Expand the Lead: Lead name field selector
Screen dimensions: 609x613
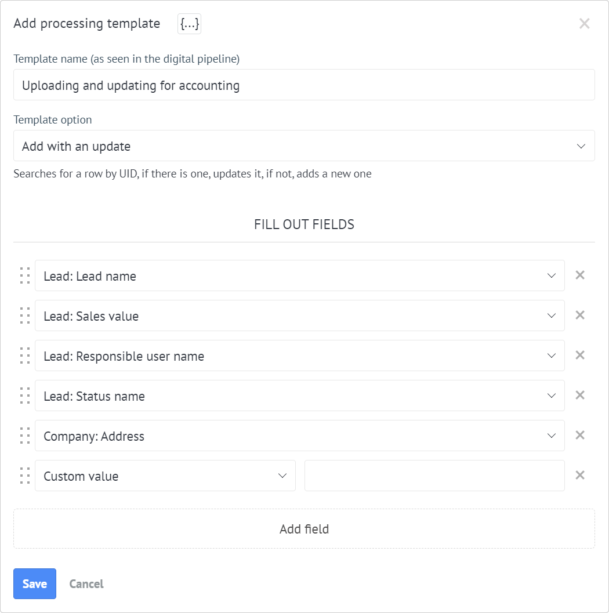tap(552, 275)
